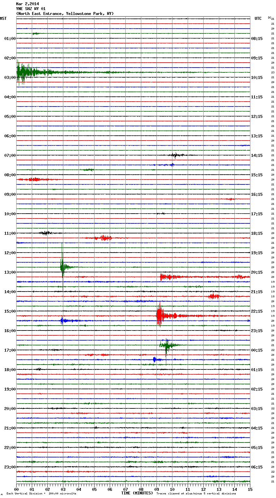Click minute 12 on the bottom time axis
The image size is (276, 498).
[203, 489]
